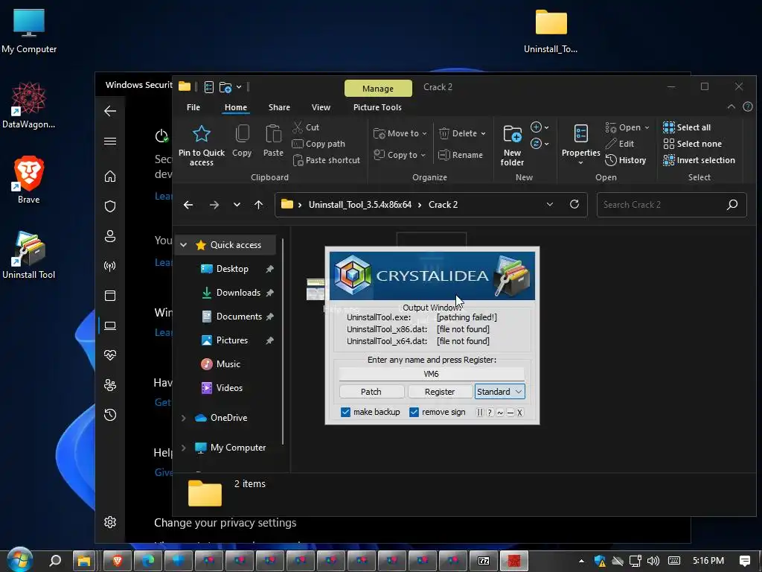Close patcher with the X button
Image resolution: width=762 pixels, height=572 pixels.
click(x=519, y=413)
